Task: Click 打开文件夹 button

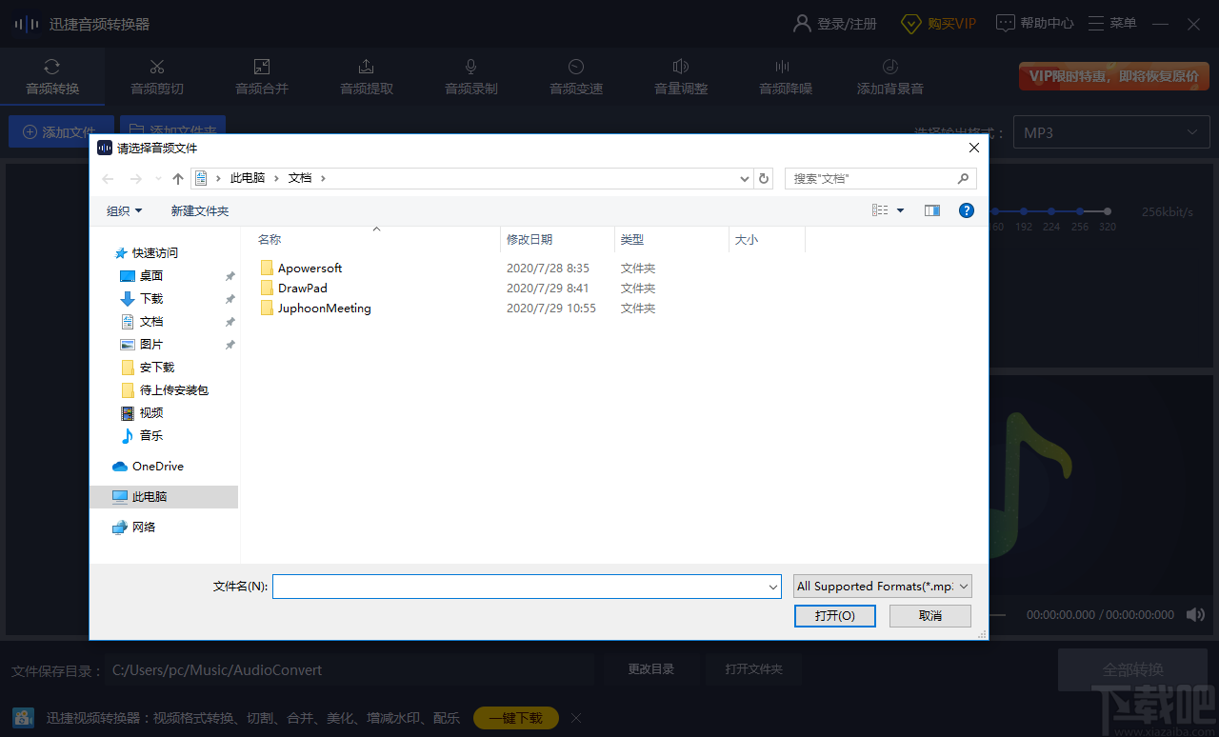Action: (x=754, y=669)
